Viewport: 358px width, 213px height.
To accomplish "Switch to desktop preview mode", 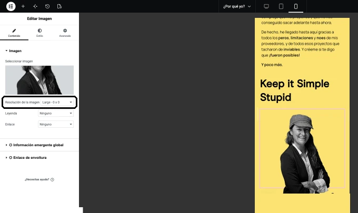I will pos(266,6).
